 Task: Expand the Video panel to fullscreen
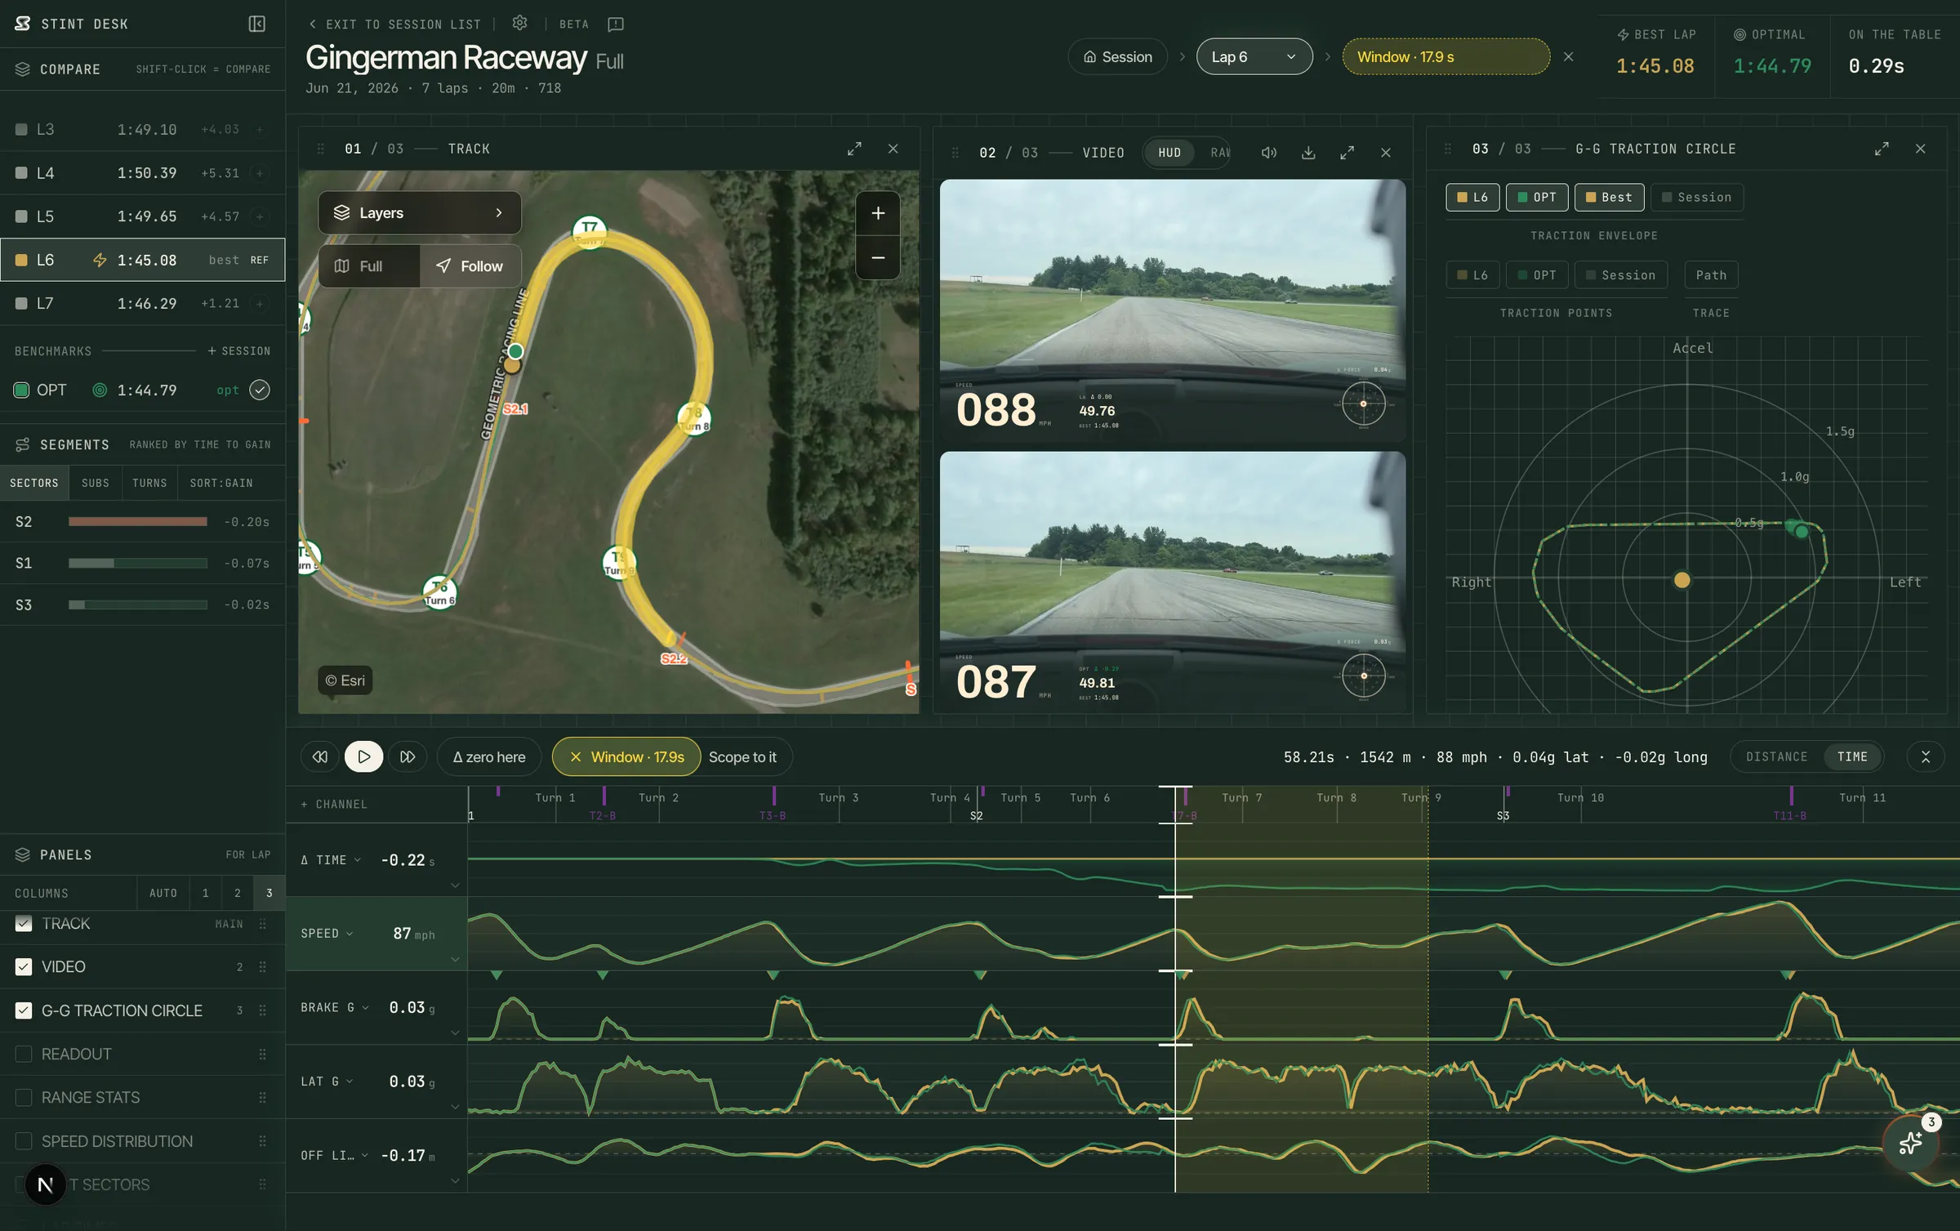(1347, 153)
